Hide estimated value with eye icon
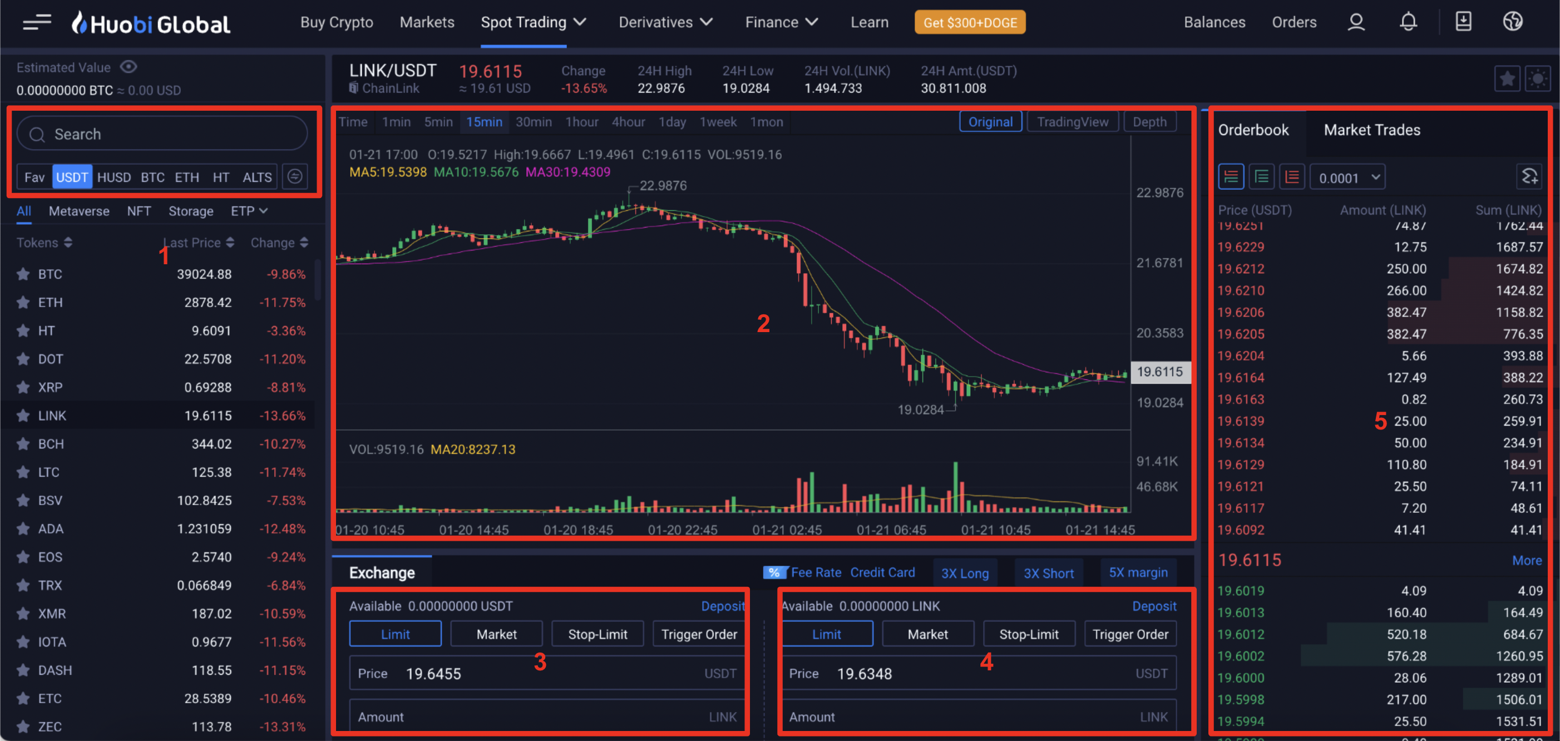 pos(129,67)
